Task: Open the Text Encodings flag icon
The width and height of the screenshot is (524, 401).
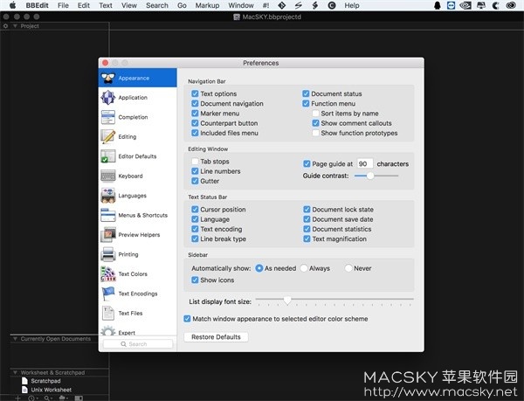Action: point(108,294)
